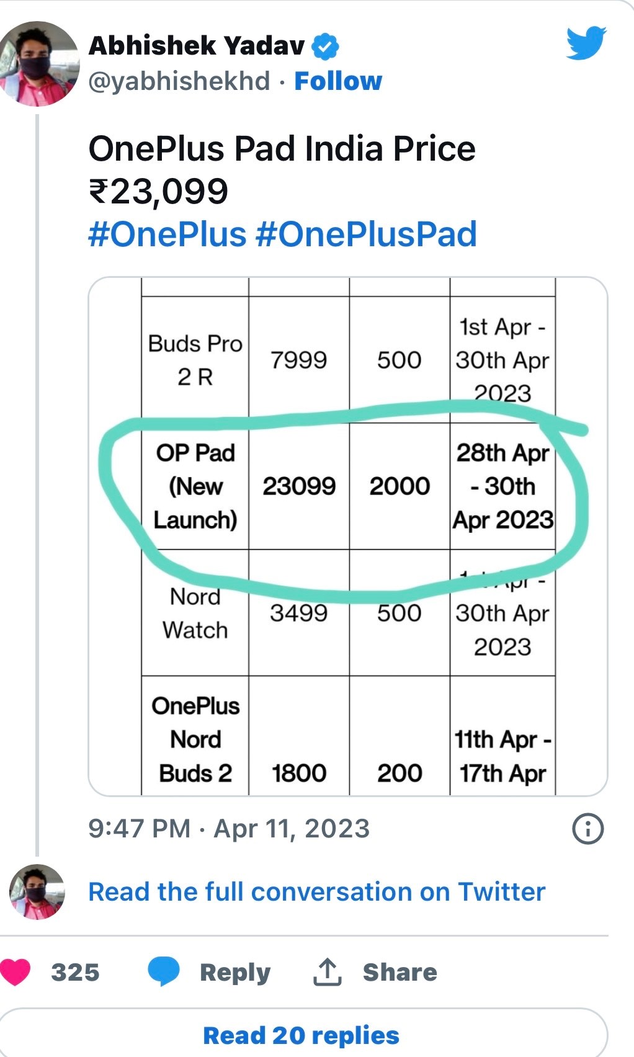Screen dimensions: 634x1057
Task: Read the full conversation on Twitter
Action: 316,891
